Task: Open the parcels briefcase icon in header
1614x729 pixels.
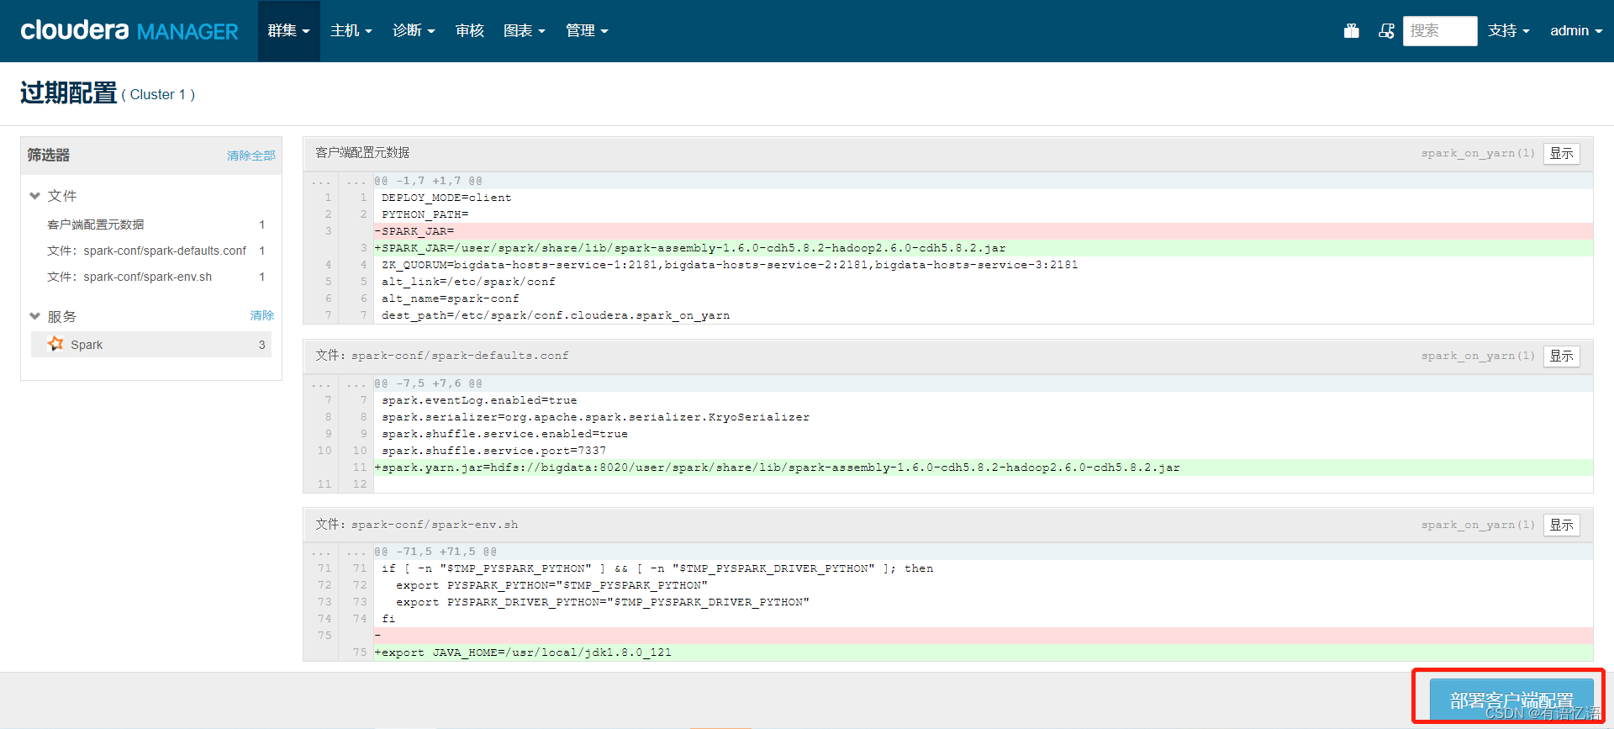Action: coord(1351,31)
